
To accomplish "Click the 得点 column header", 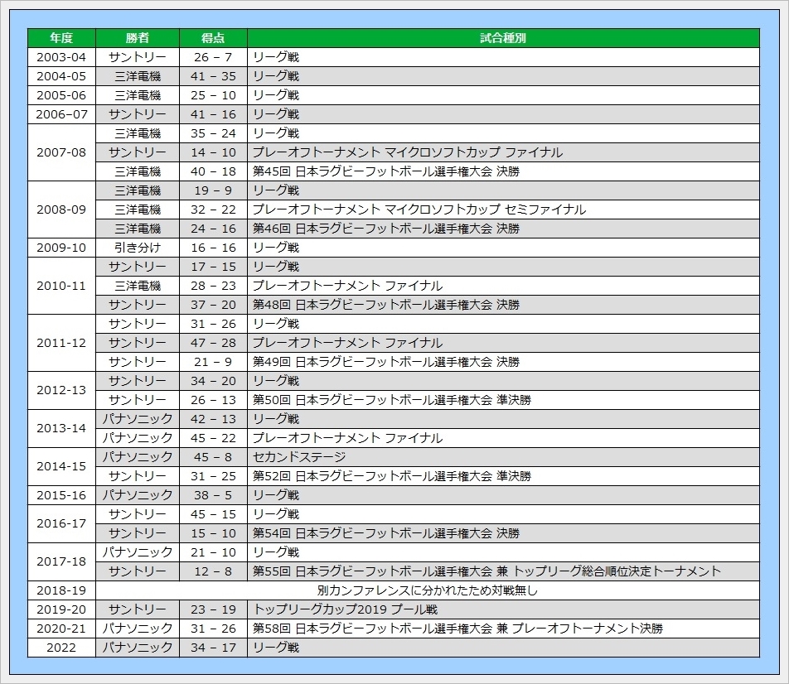I will pos(213,38).
